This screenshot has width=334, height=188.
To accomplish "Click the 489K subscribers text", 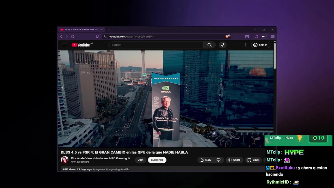I will [80, 162].
